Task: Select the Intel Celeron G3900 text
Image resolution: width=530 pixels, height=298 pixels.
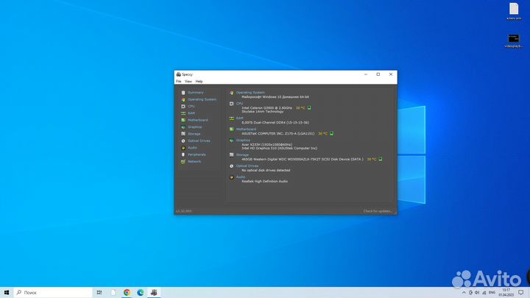Action: click(x=266, y=107)
